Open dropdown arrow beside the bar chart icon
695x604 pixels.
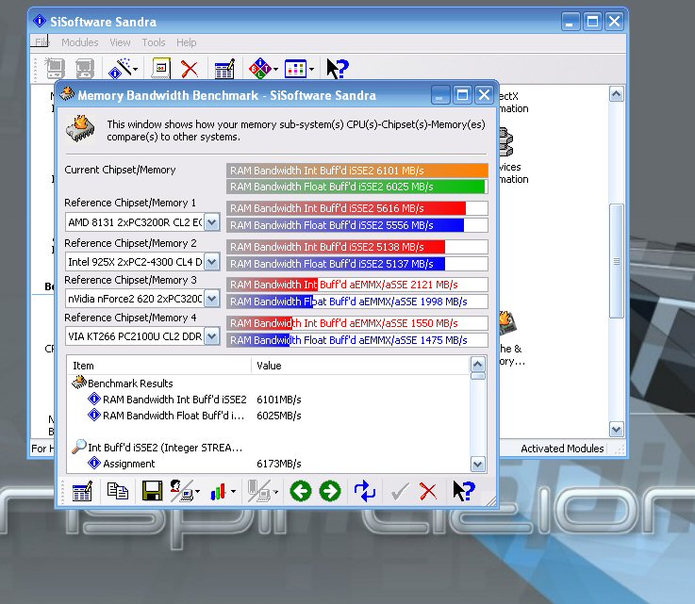[x=233, y=492]
